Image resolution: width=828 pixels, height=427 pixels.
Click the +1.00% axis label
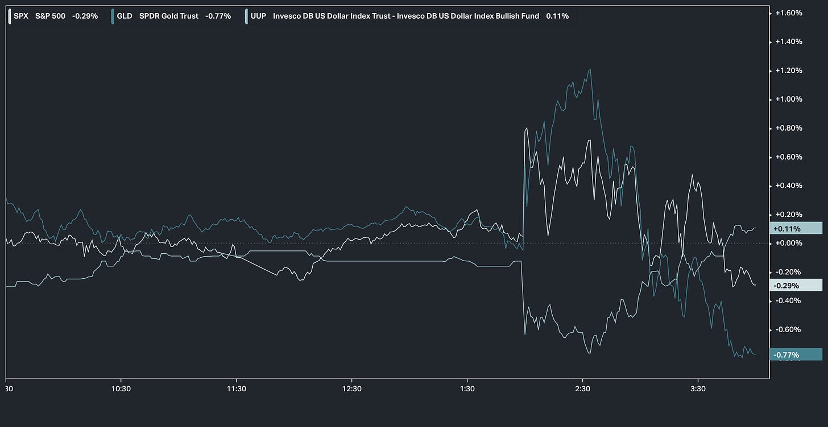789,99
